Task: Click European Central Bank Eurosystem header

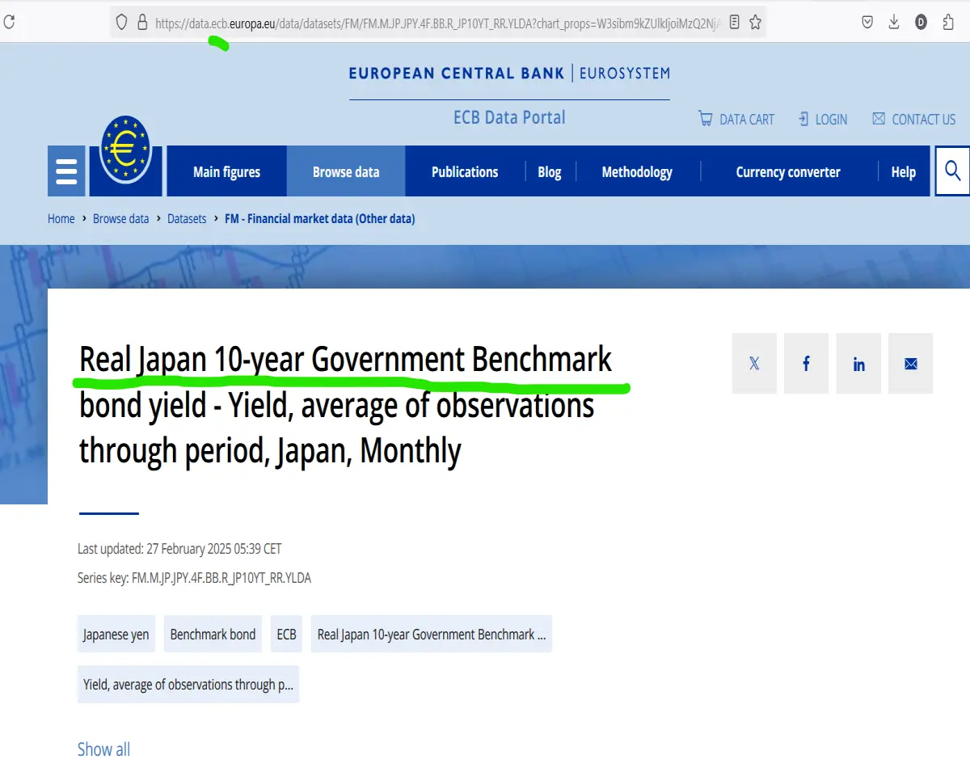Action: (509, 74)
